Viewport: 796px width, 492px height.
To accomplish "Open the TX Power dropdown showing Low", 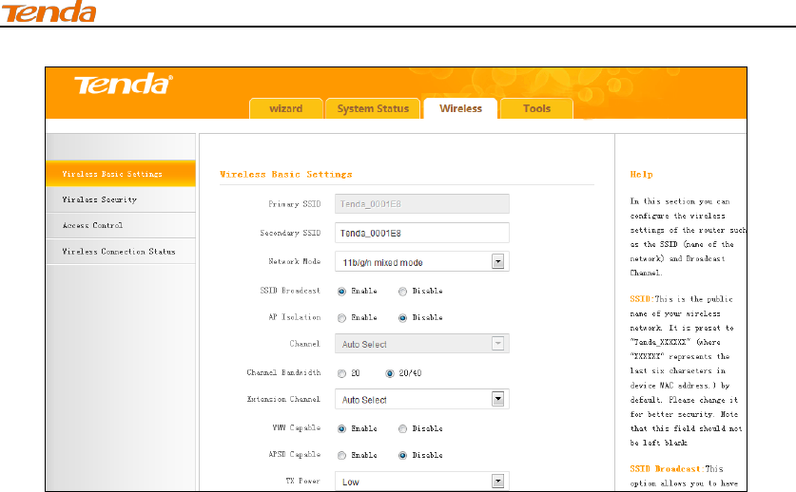I will point(422,481).
